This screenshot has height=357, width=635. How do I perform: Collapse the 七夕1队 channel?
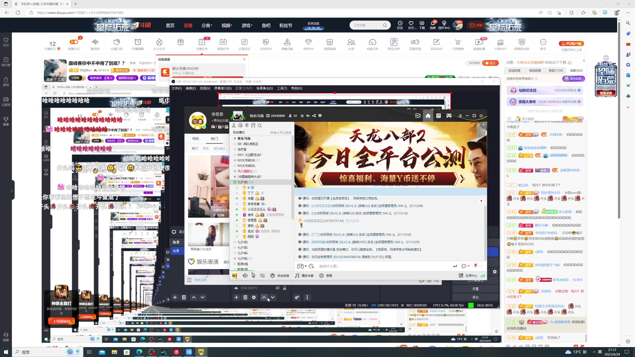(x=235, y=182)
